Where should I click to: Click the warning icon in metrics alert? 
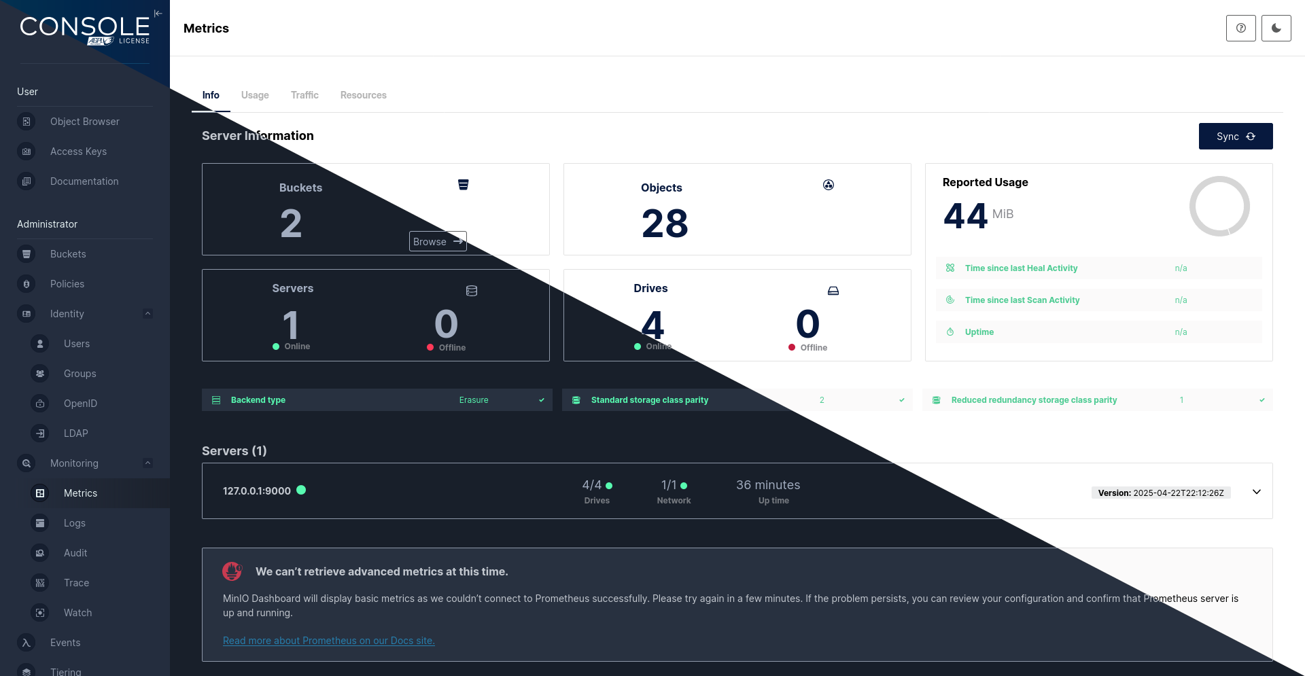(x=232, y=571)
